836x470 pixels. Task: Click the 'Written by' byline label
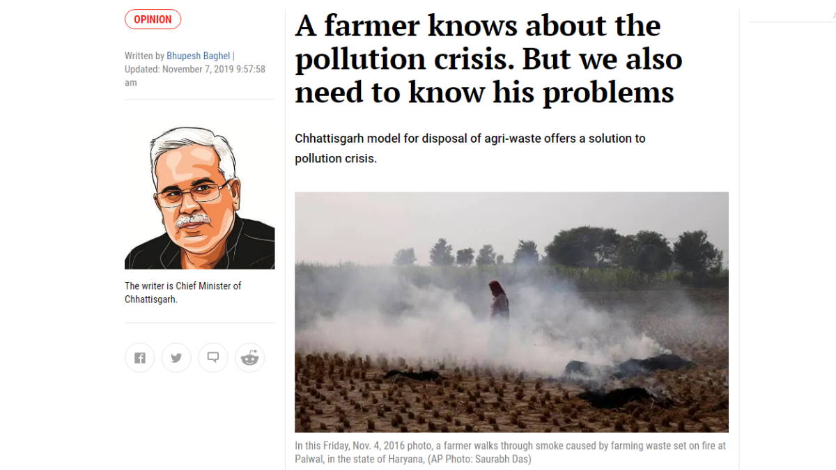pyautogui.click(x=144, y=56)
